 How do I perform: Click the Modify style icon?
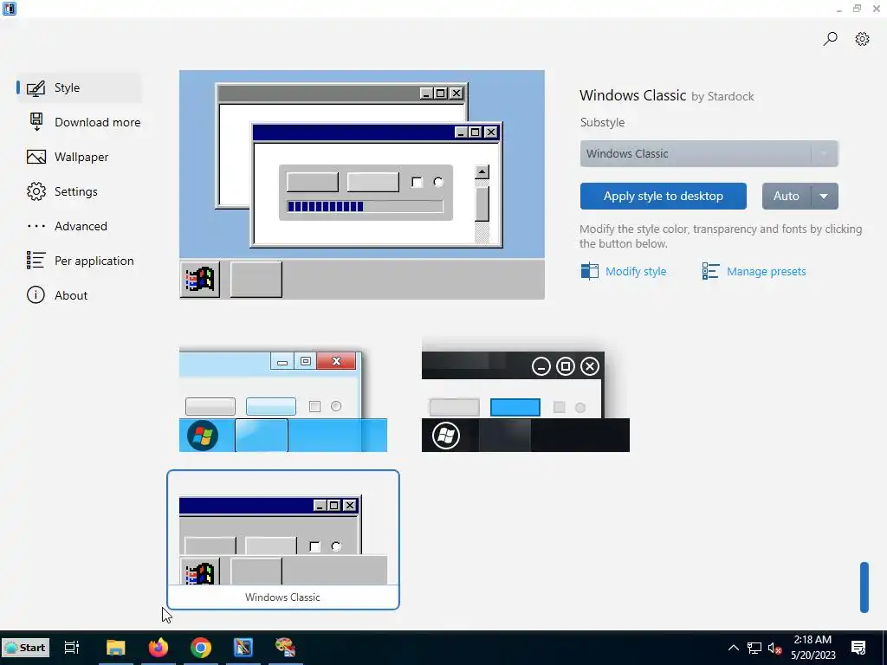(x=589, y=271)
